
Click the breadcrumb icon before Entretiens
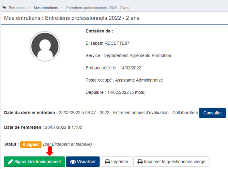pos(4,8)
